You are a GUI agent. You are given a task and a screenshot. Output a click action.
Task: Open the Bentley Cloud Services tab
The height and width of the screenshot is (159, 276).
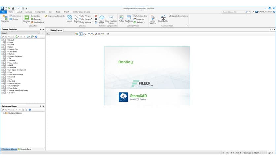coord(81,12)
